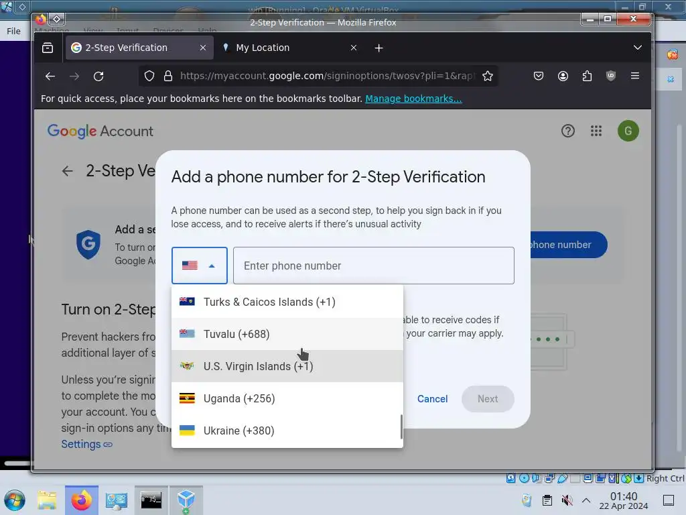Image resolution: width=686 pixels, height=515 pixels.
Task: Open Google Account help question icon
Action: click(x=568, y=131)
